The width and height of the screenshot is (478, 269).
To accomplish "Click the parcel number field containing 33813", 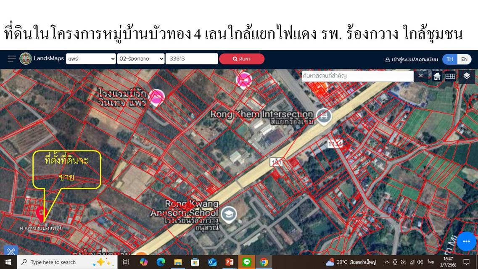I will (x=192, y=59).
